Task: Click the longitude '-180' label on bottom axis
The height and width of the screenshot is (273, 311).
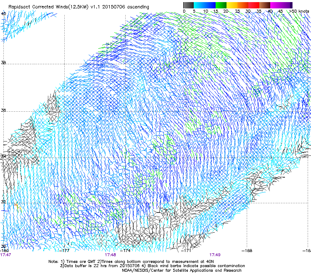Action: [x=4, y=250]
